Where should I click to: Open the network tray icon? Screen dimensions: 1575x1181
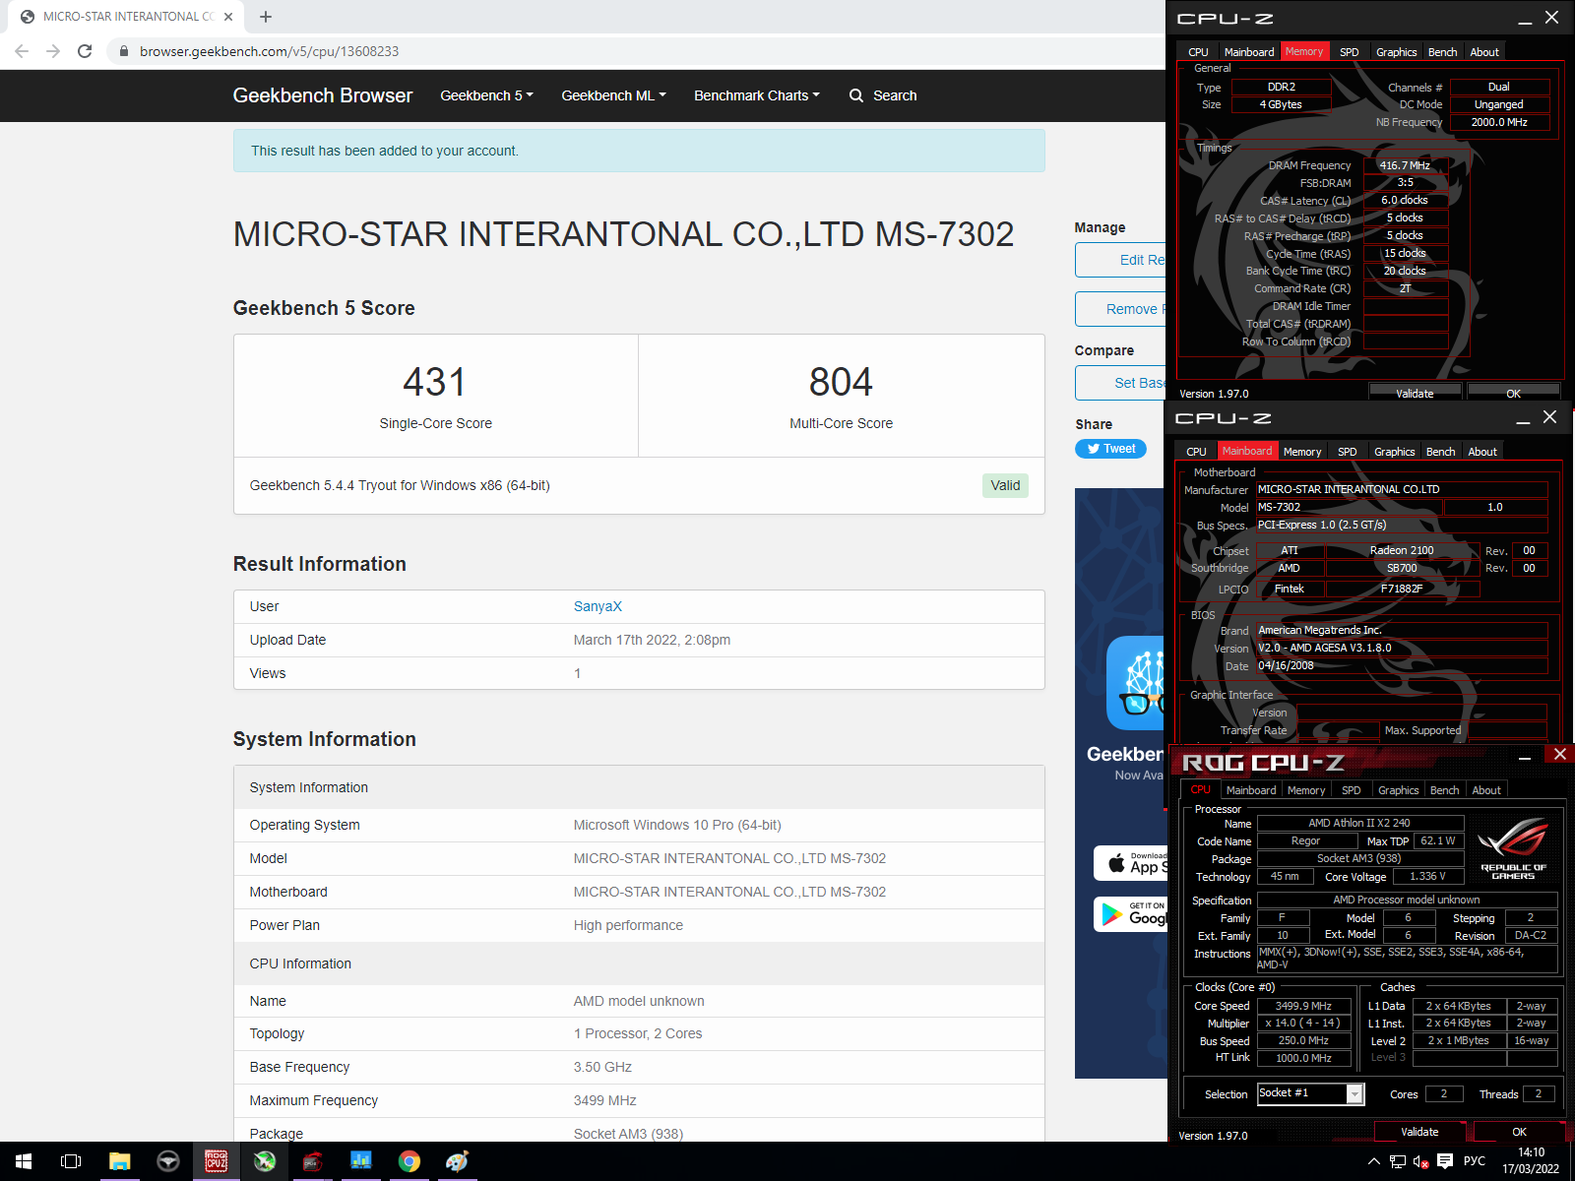(1397, 1161)
